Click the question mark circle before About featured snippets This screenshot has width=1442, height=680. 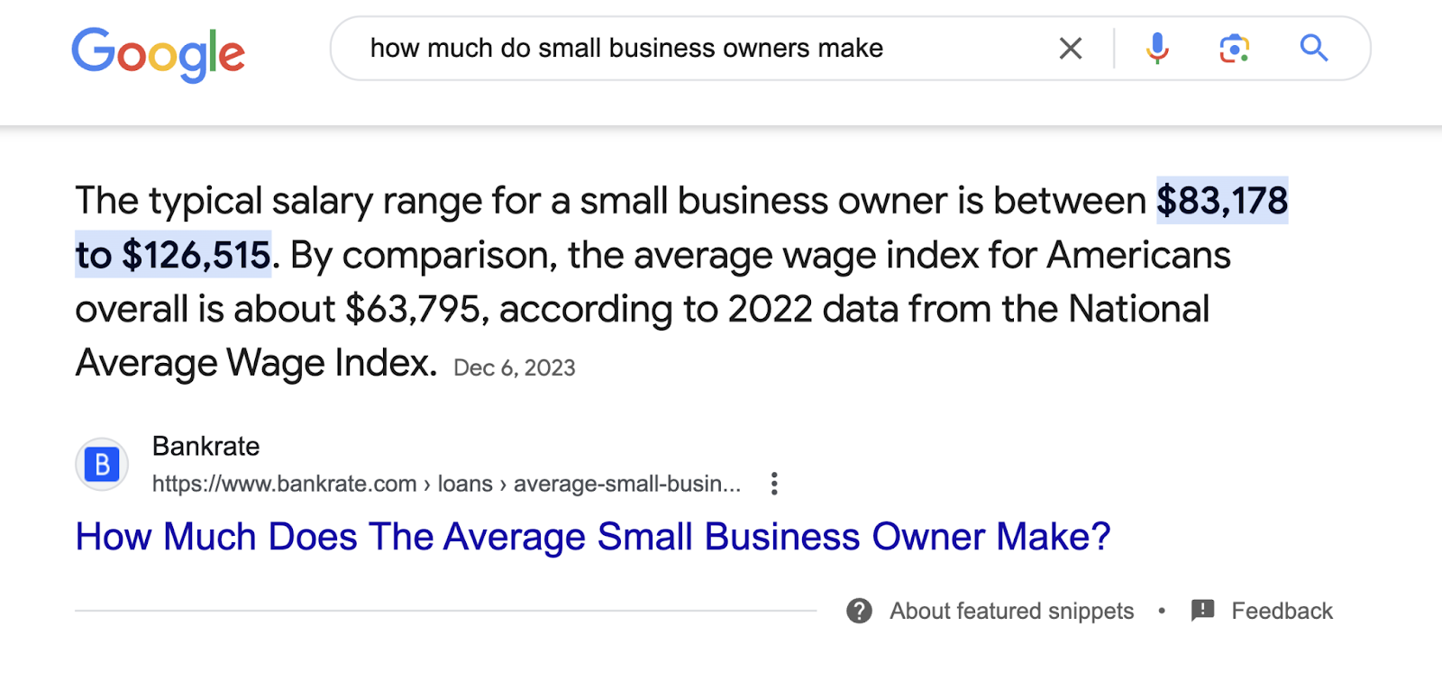[x=858, y=611]
